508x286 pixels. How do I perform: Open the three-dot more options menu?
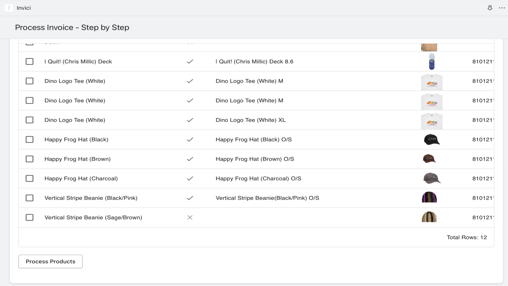click(x=502, y=8)
